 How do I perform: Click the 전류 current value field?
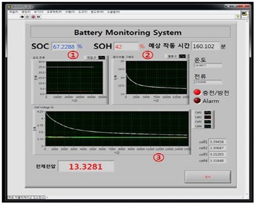tap(208, 82)
